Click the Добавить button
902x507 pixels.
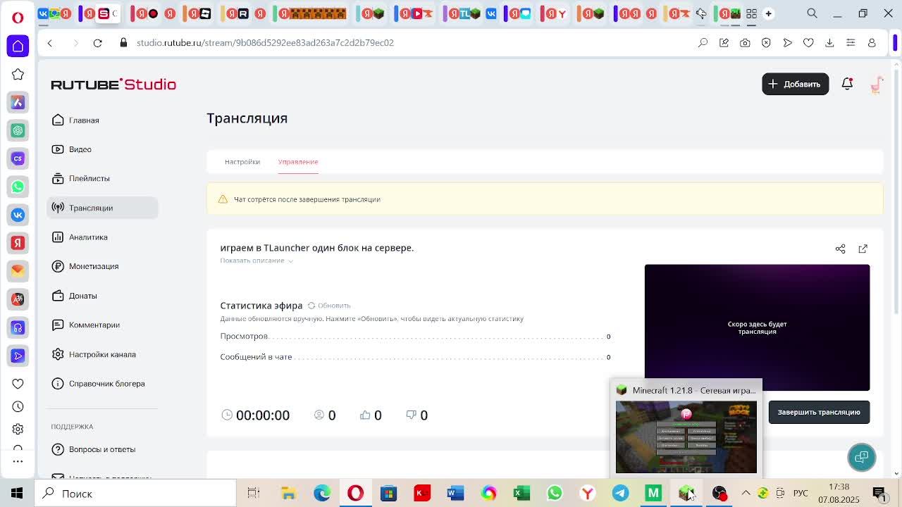click(x=795, y=84)
